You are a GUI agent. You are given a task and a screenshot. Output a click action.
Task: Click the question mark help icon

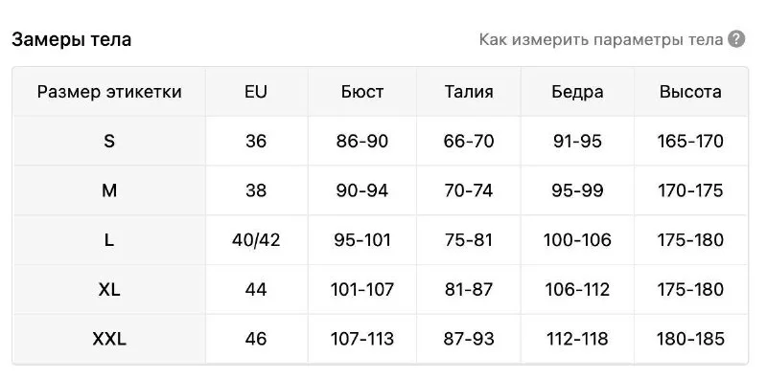(x=736, y=39)
